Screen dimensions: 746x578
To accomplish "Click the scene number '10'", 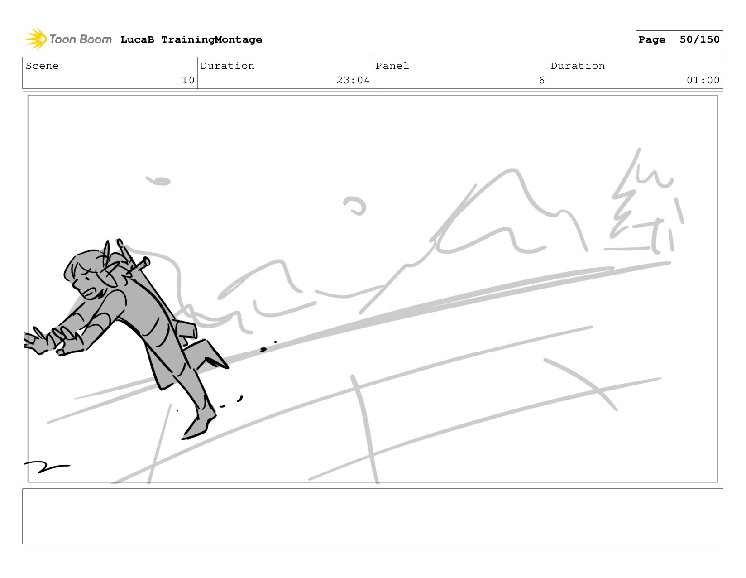I will coord(188,80).
